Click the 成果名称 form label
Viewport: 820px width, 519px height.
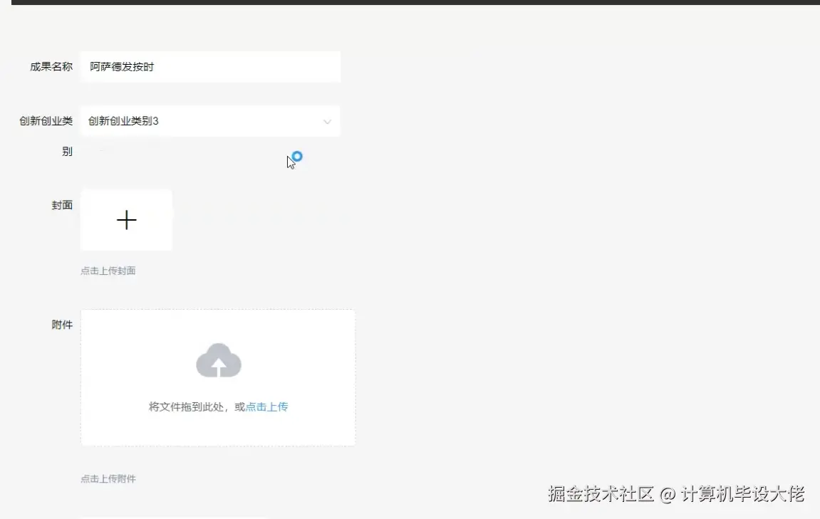point(50,66)
